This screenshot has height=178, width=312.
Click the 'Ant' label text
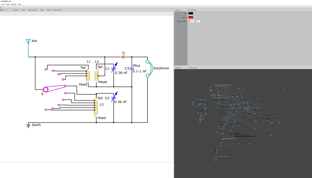[34, 41]
